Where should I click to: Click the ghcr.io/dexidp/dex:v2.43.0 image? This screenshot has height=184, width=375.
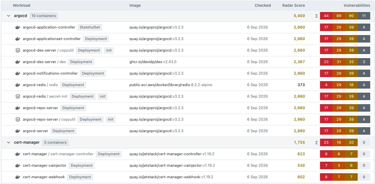[x=153, y=62]
